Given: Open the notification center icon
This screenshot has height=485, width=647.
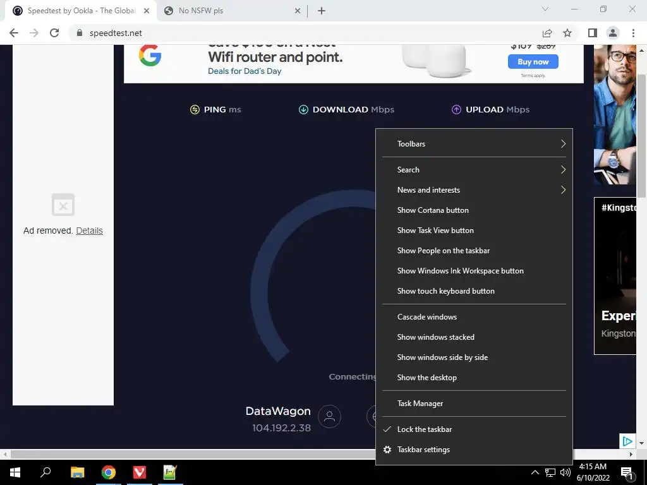Looking at the screenshot, I should 627,472.
